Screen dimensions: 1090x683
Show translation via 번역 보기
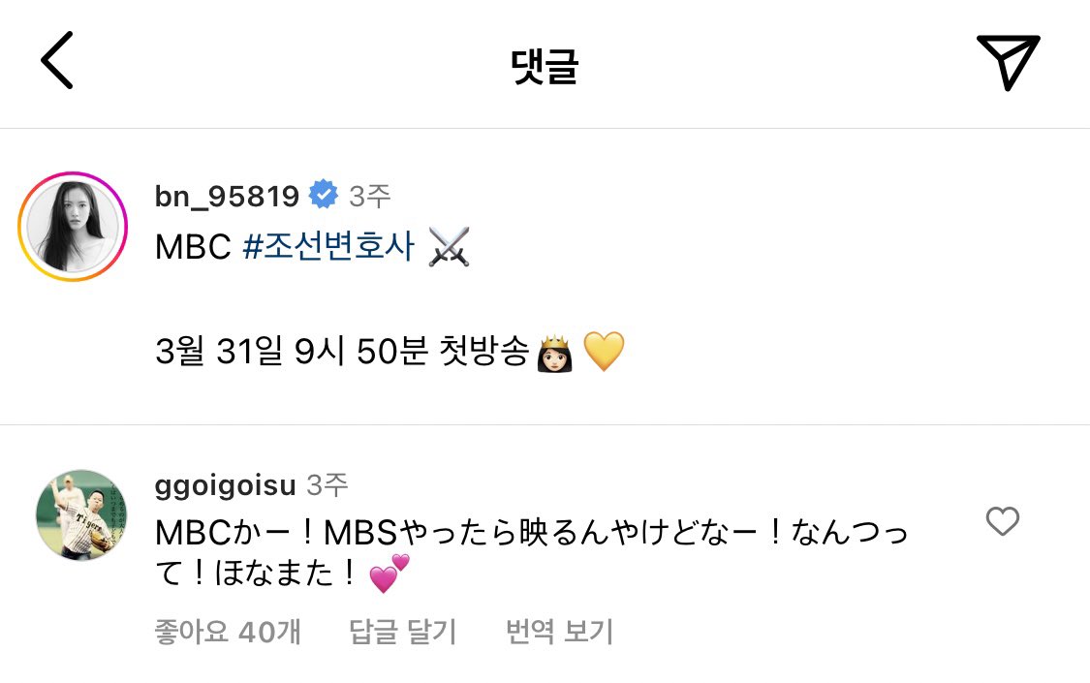(x=560, y=632)
